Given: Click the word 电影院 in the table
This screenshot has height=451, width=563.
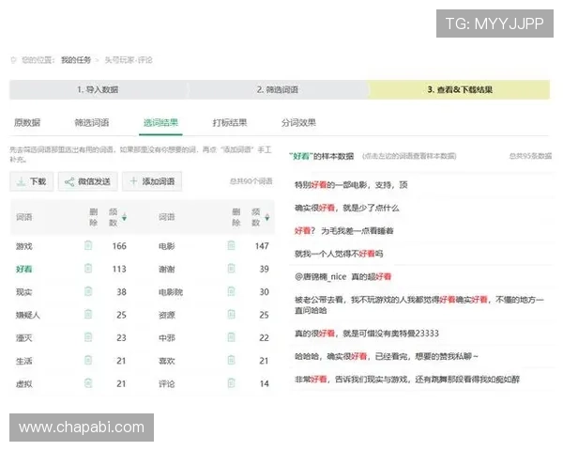Looking at the screenshot, I should click(171, 292).
